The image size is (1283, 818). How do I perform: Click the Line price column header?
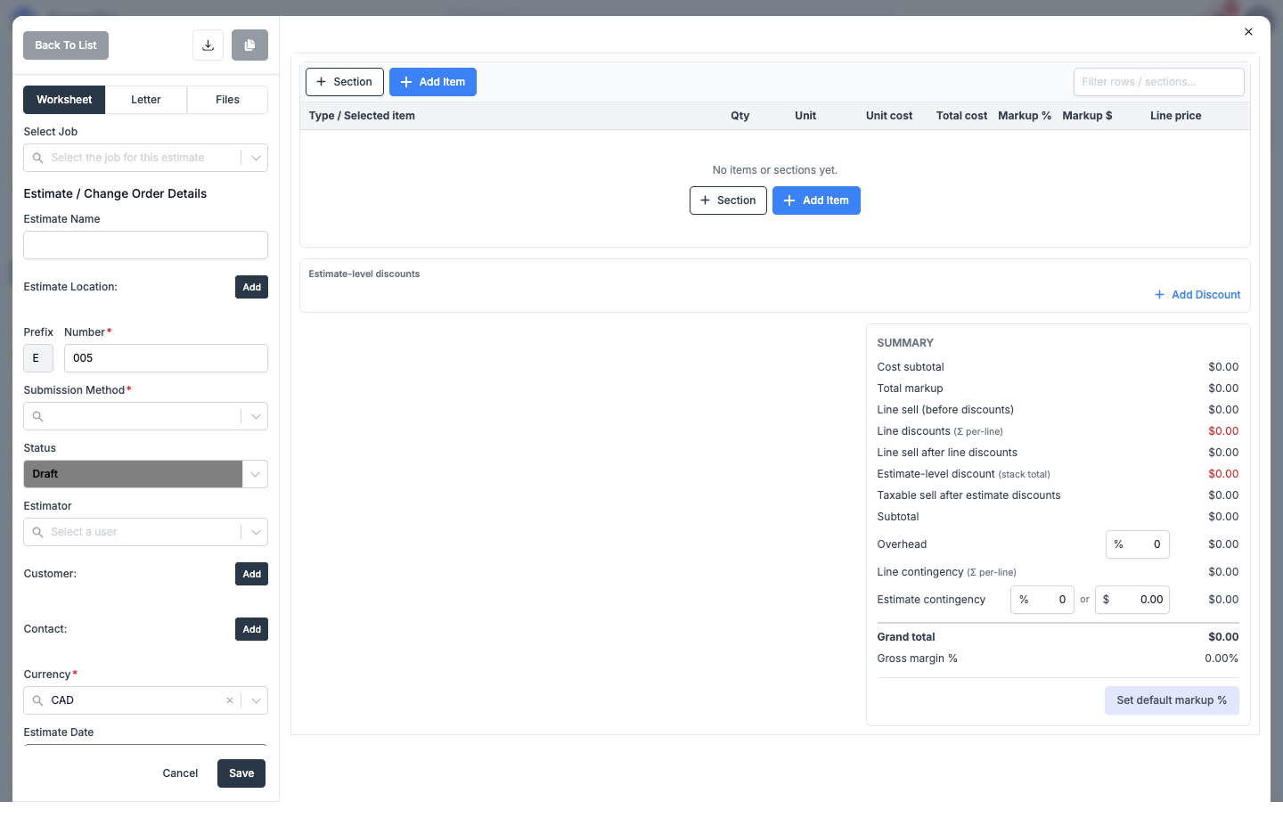click(1175, 116)
